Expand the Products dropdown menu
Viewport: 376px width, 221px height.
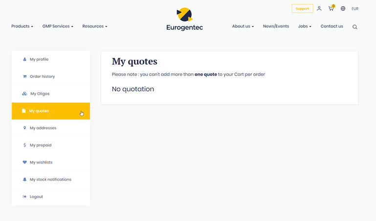pyautogui.click(x=22, y=26)
